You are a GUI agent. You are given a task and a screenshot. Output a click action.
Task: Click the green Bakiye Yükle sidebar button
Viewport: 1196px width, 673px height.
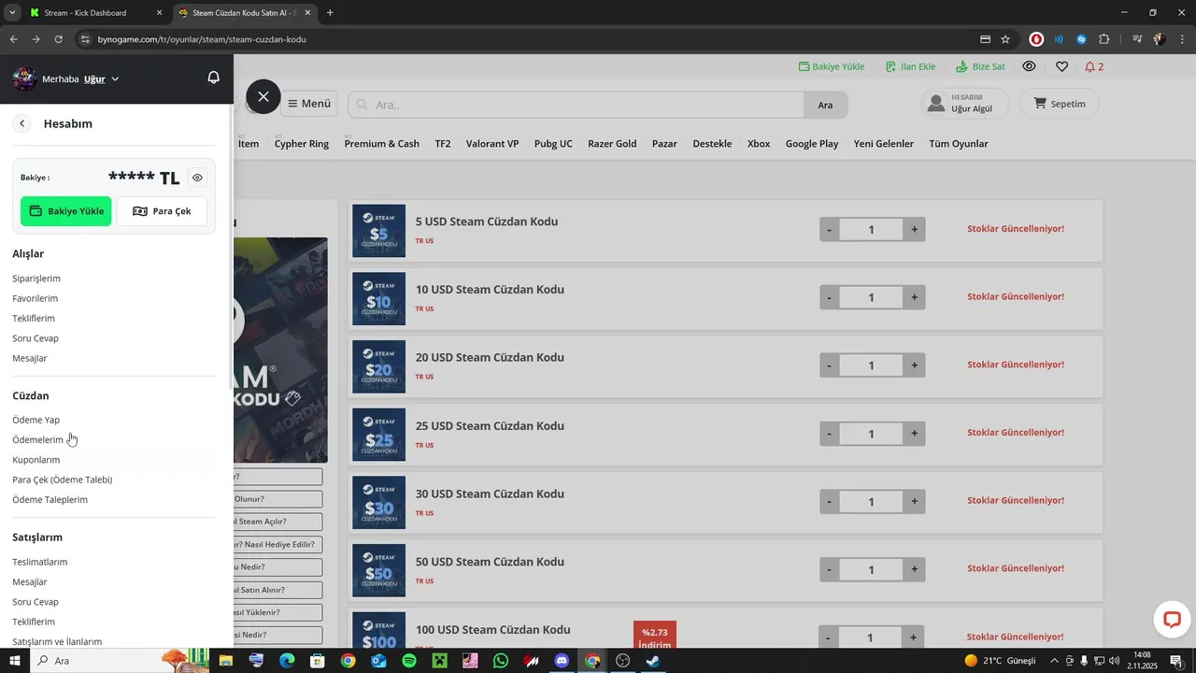[66, 211]
